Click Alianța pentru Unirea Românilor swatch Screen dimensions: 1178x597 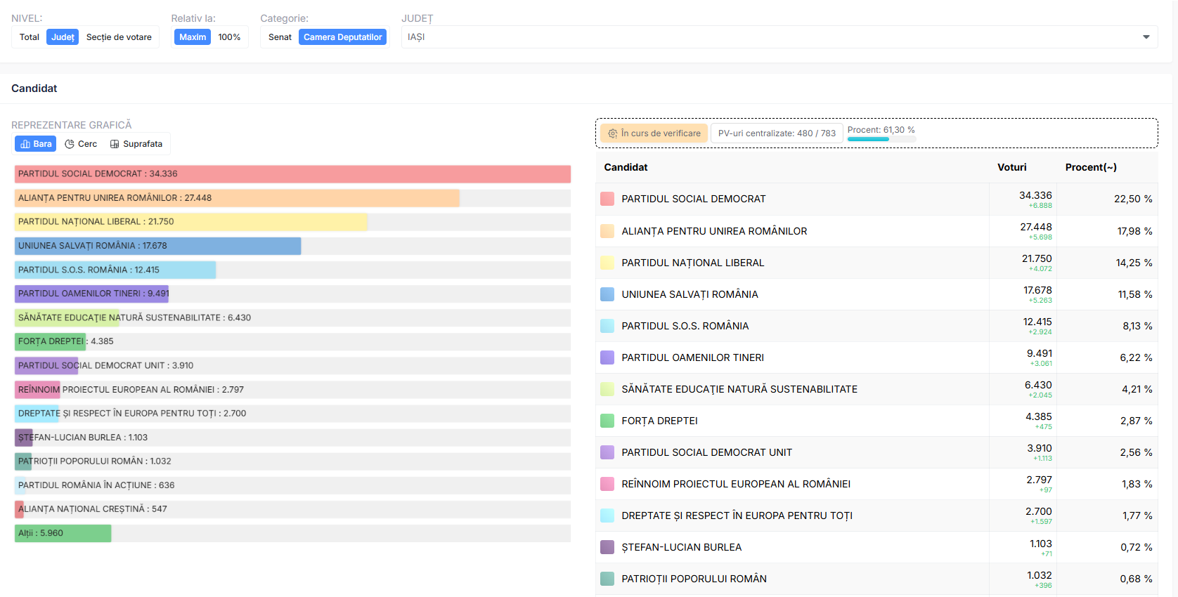tap(607, 231)
